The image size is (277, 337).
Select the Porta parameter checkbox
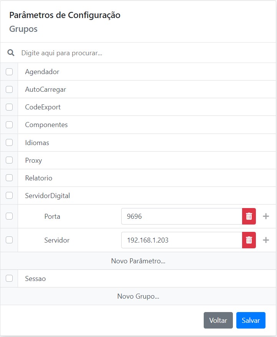coord(9,216)
